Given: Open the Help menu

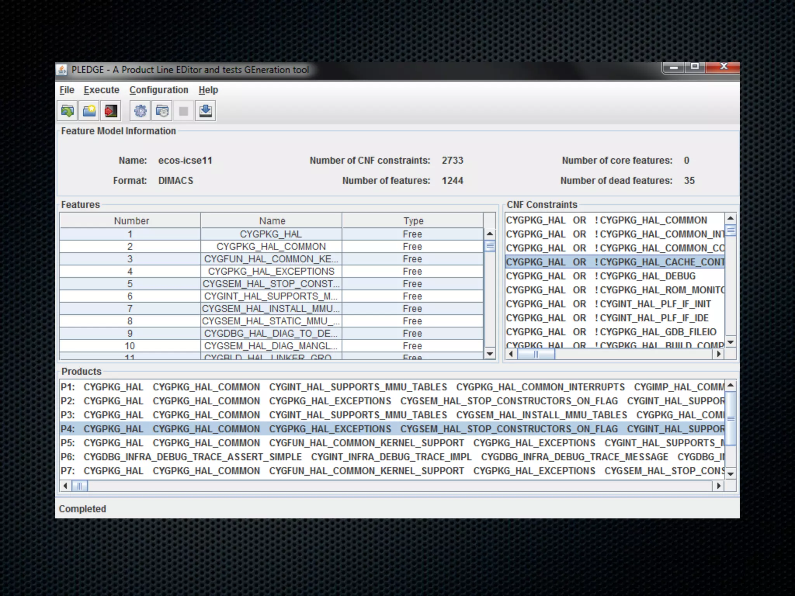Looking at the screenshot, I should (x=208, y=90).
